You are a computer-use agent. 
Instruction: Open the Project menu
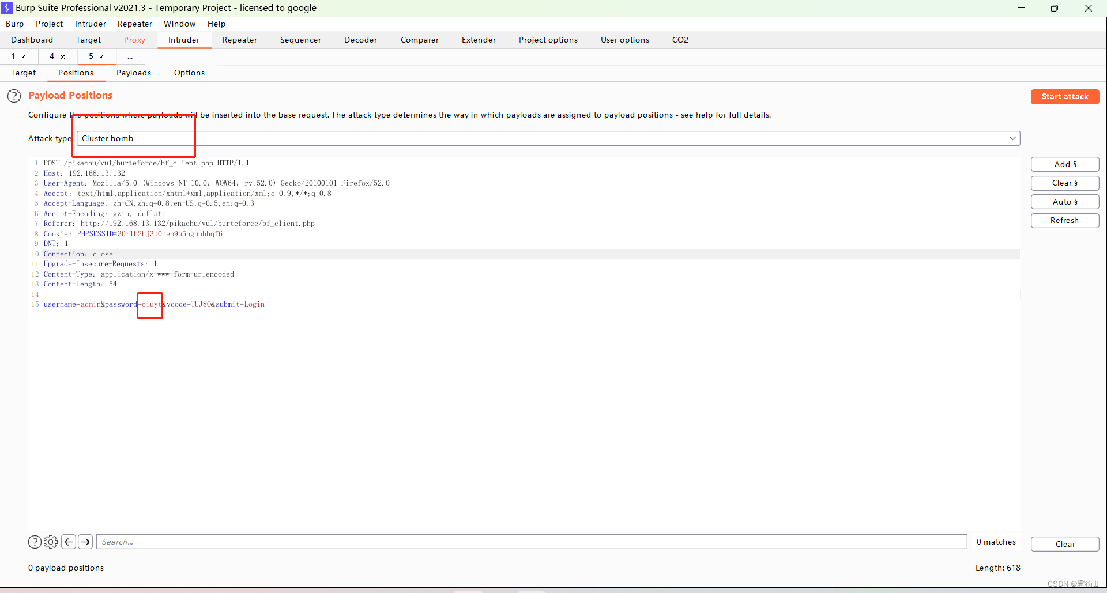point(49,24)
